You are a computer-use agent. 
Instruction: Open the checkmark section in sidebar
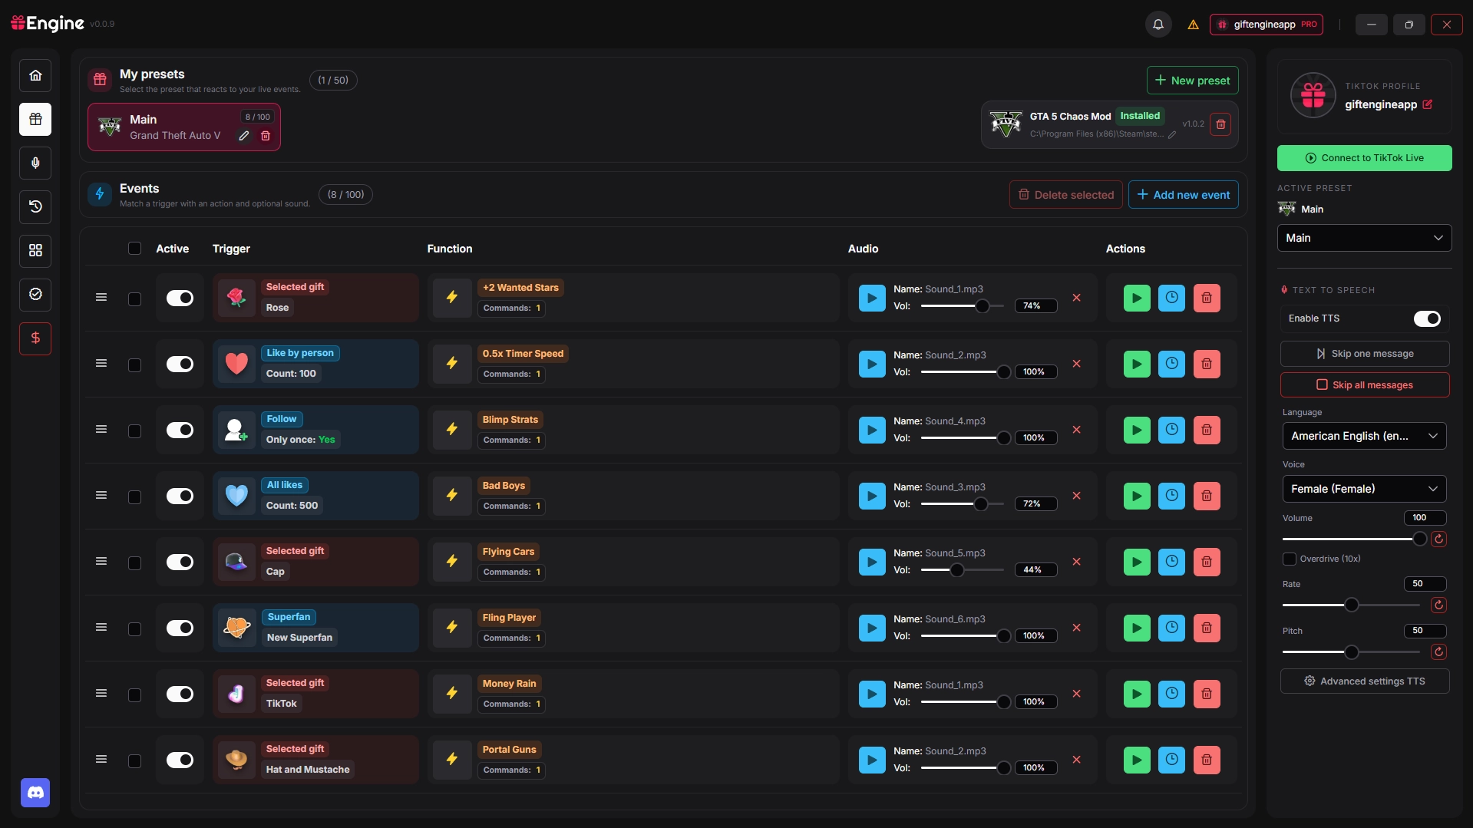35,294
